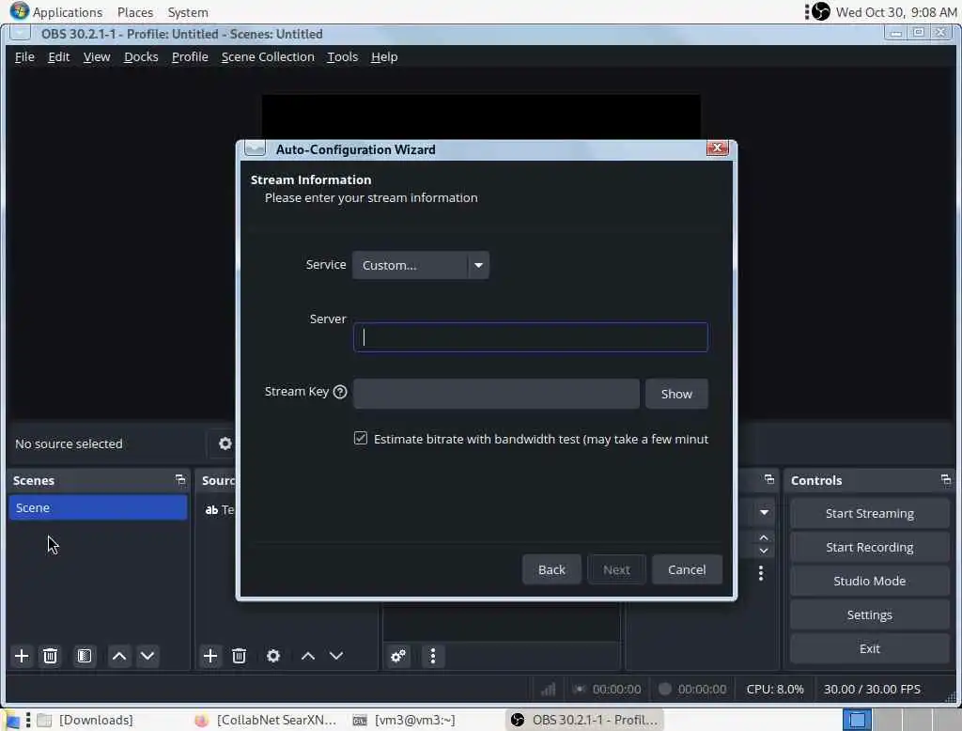Pop out the Controls dock
The image size is (962, 731).
pyautogui.click(x=945, y=479)
